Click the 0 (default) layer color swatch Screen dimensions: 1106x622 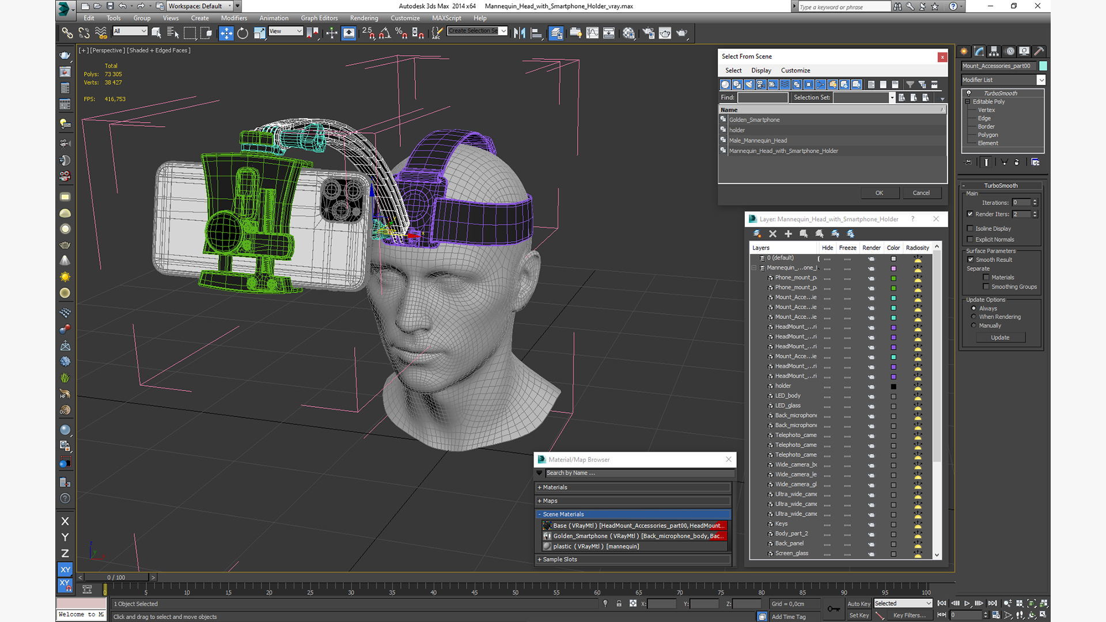tap(893, 259)
